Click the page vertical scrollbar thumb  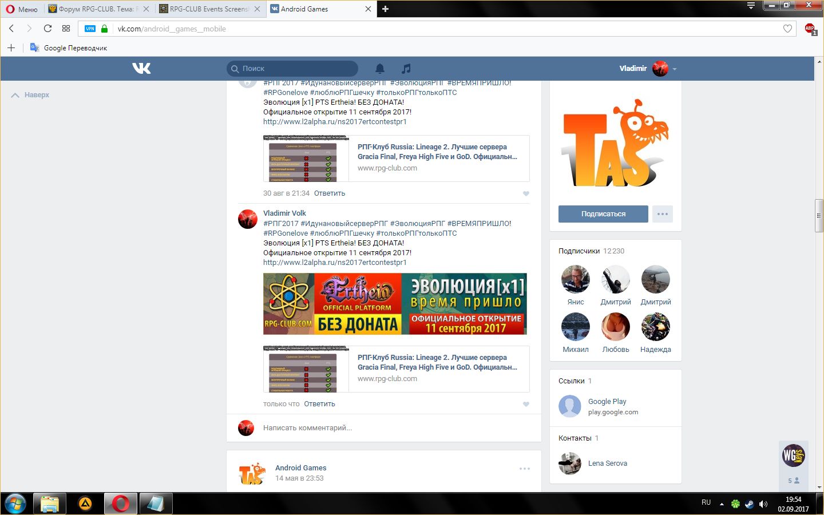(819, 216)
